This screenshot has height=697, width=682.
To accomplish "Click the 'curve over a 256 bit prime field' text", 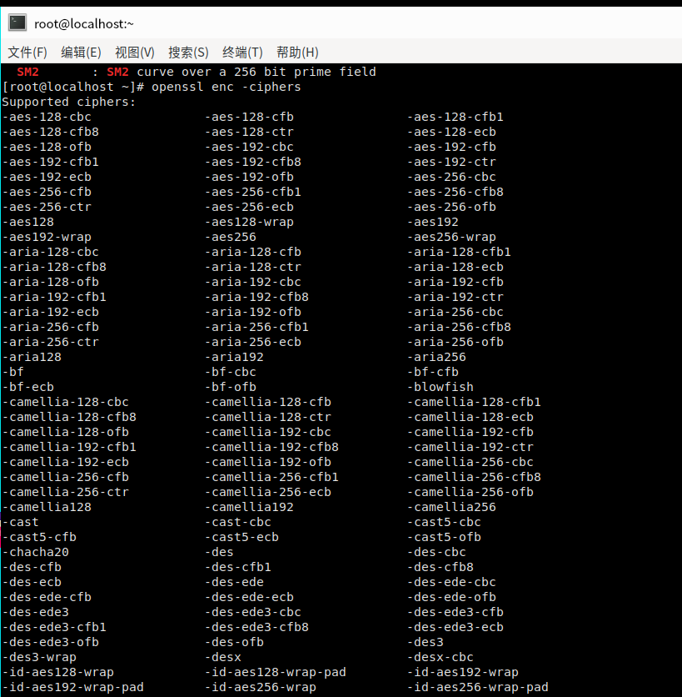I will pyautogui.click(x=256, y=72).
